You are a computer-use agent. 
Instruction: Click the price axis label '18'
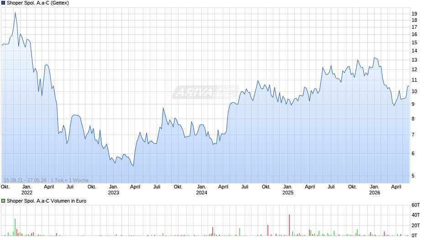(414, 20)
